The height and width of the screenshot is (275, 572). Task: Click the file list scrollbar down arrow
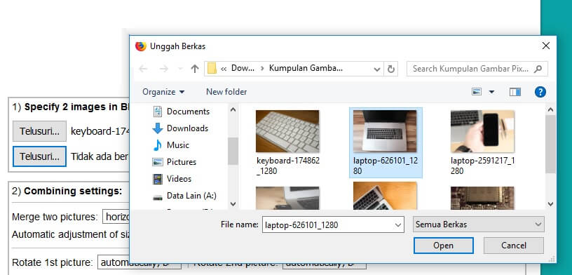tap(551, 203)
